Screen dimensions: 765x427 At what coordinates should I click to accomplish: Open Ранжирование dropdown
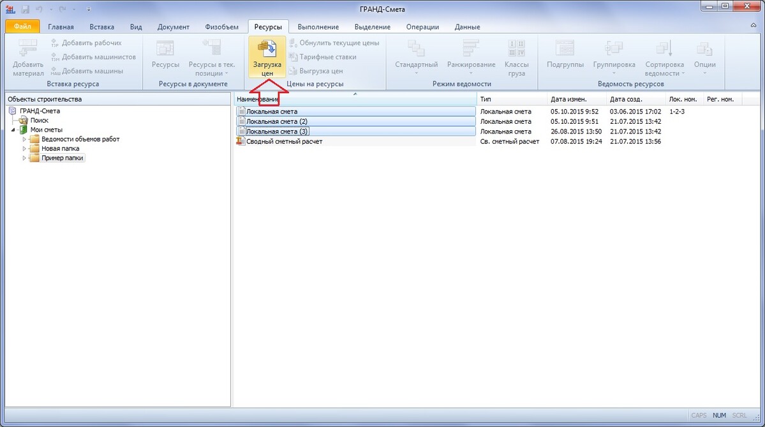pos(471,57)
